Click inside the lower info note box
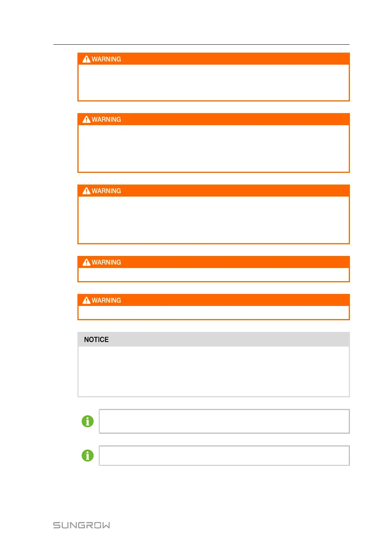 [224, 456]
